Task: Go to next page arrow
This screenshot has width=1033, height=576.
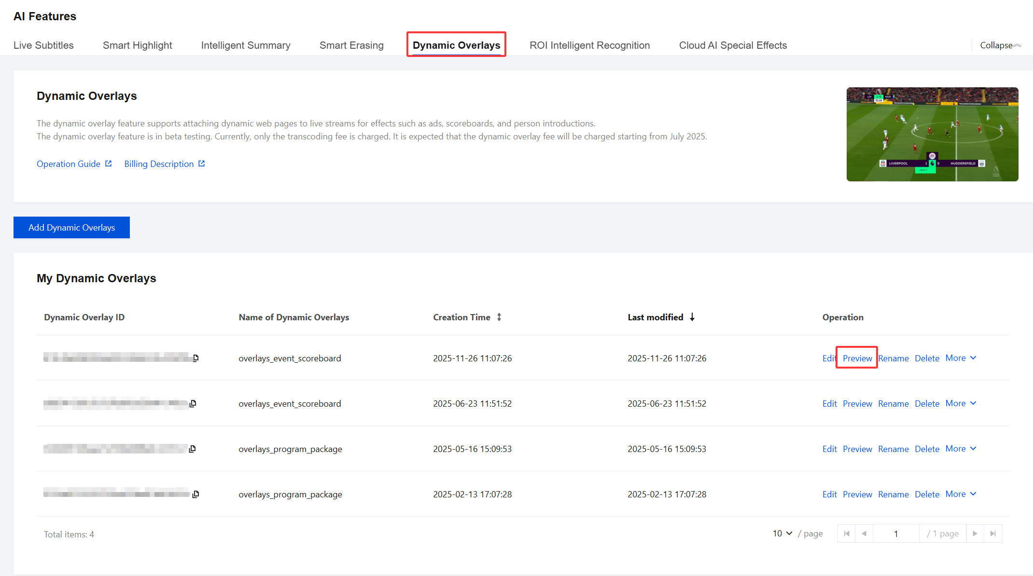Action: click(x=975, y=534)
